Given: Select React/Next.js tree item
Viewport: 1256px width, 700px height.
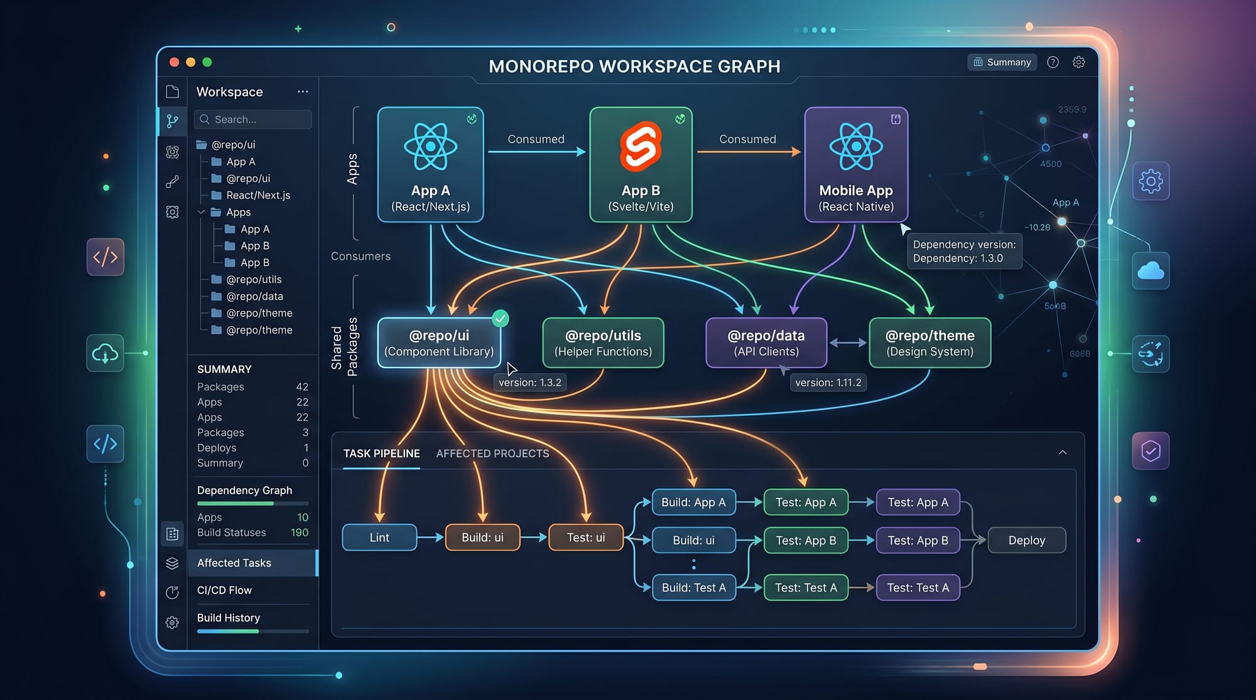Looking at the screenshot, I should [251, 196].
